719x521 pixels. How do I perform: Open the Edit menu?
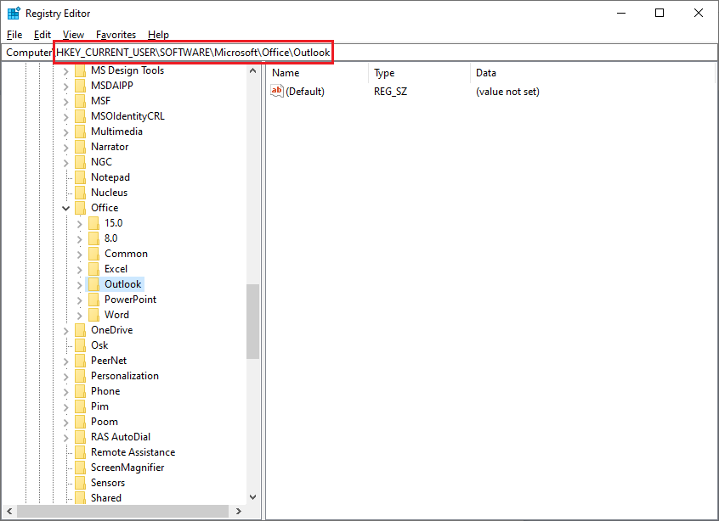click(x=42, y=34)
